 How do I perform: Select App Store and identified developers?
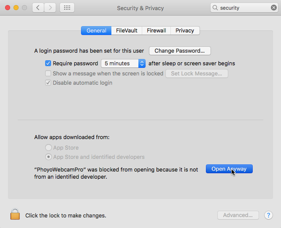(x=49, y=157)
